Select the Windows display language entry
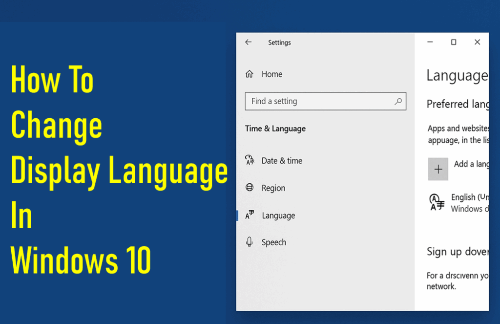The image size is (500, 324). tap(470, 209)
